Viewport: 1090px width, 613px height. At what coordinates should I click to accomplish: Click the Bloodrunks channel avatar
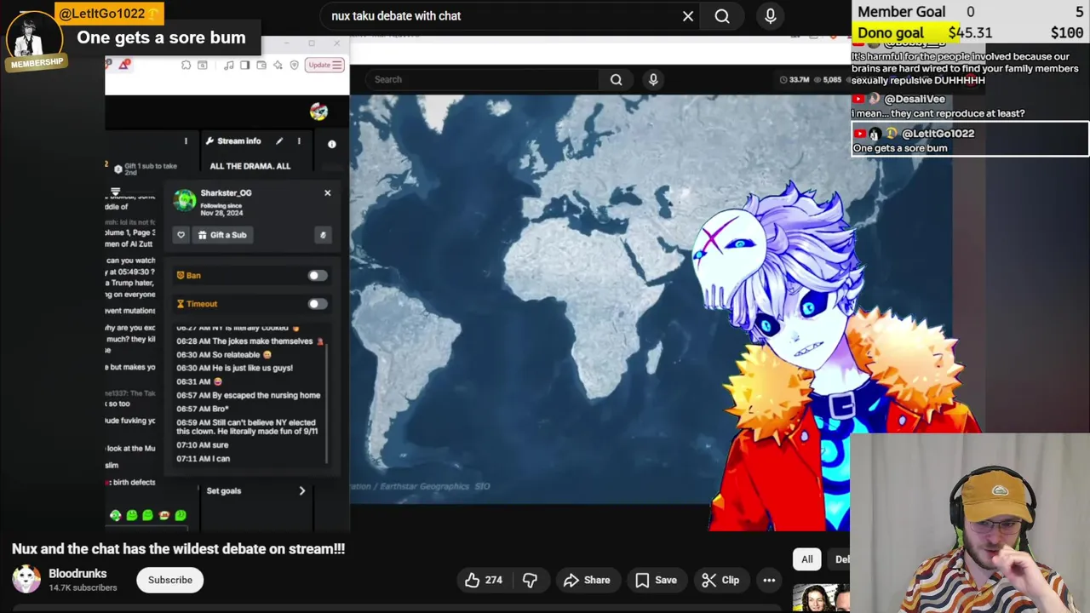(26, 579)
